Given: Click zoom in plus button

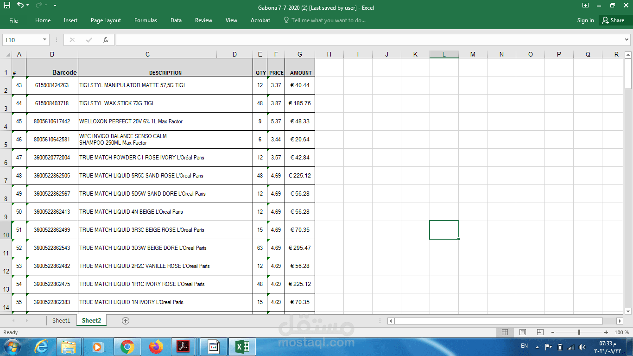Looking at the screenshot, I should pyautogui.click(x=606, y=332).
